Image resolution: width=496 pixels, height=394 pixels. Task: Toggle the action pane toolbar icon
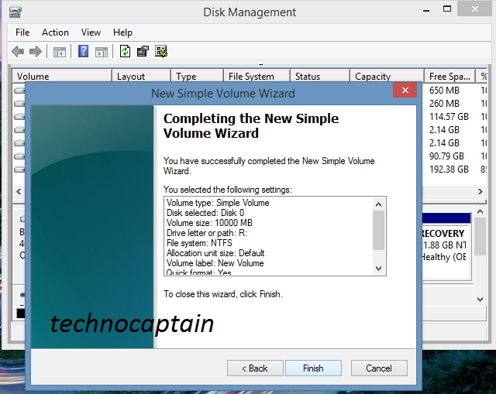[x=102, y=52]
